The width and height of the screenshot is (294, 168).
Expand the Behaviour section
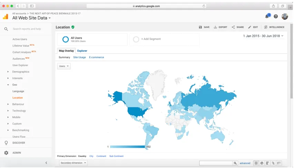[8, 104]
